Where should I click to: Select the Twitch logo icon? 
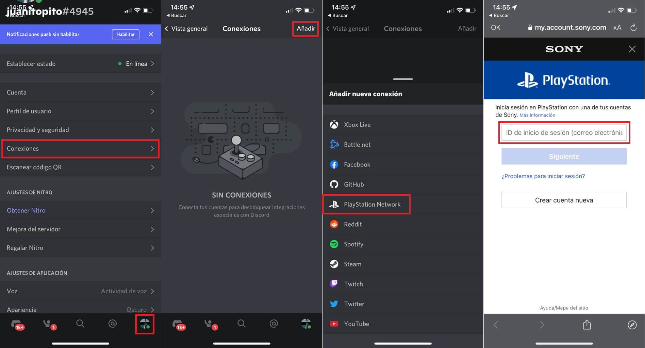[x=334, y=284]
